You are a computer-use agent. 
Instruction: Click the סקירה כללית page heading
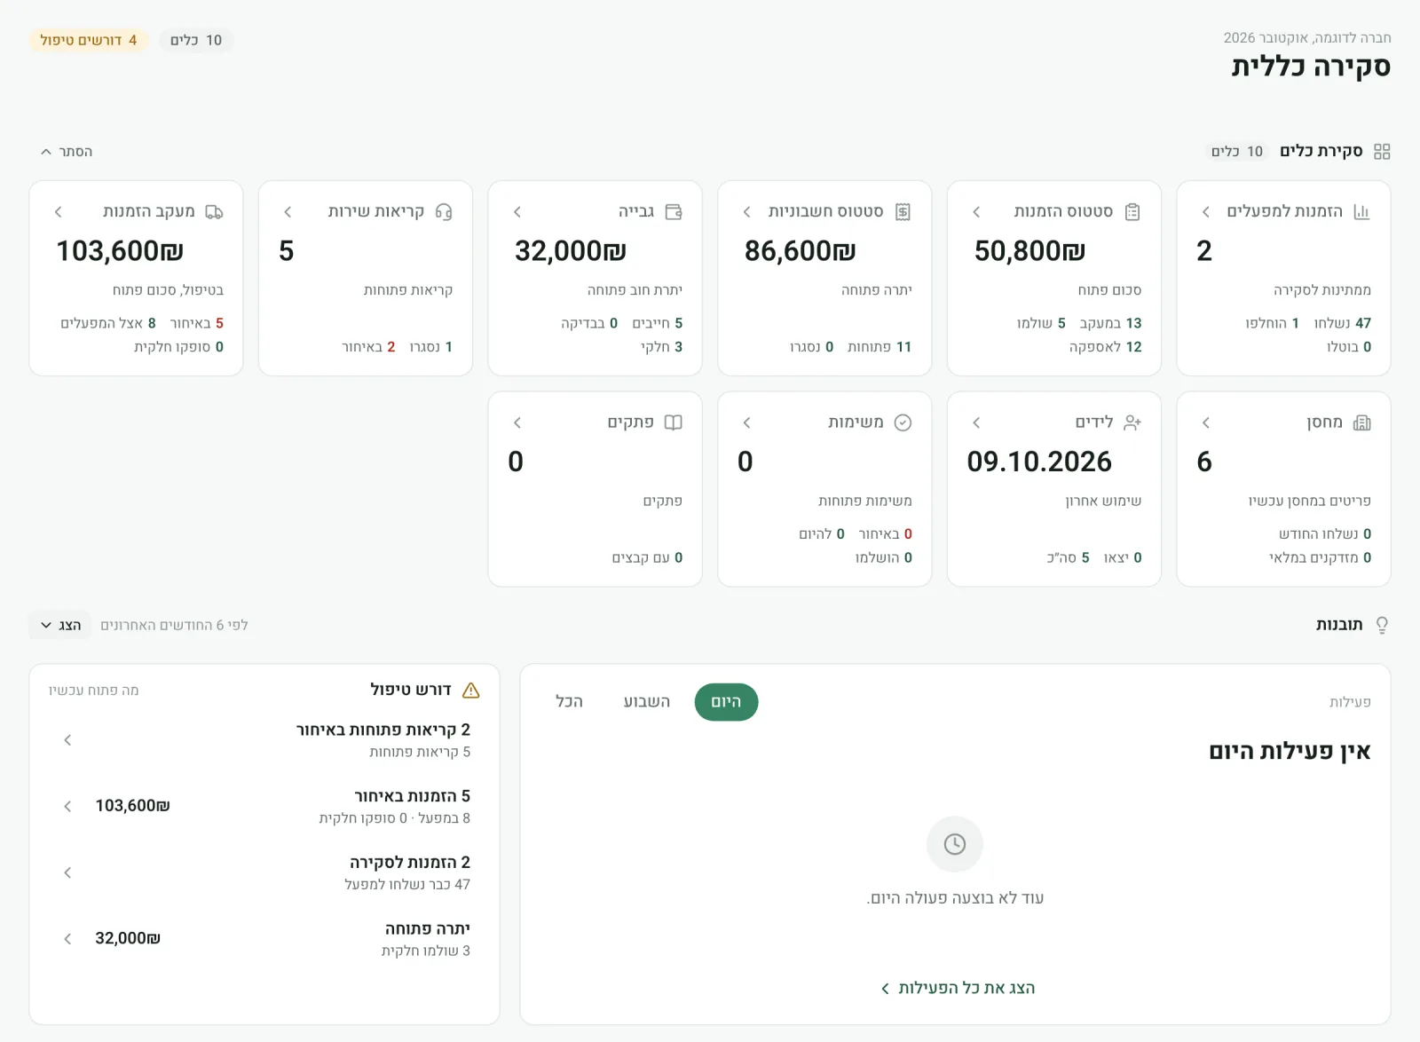pos(1311,67)
